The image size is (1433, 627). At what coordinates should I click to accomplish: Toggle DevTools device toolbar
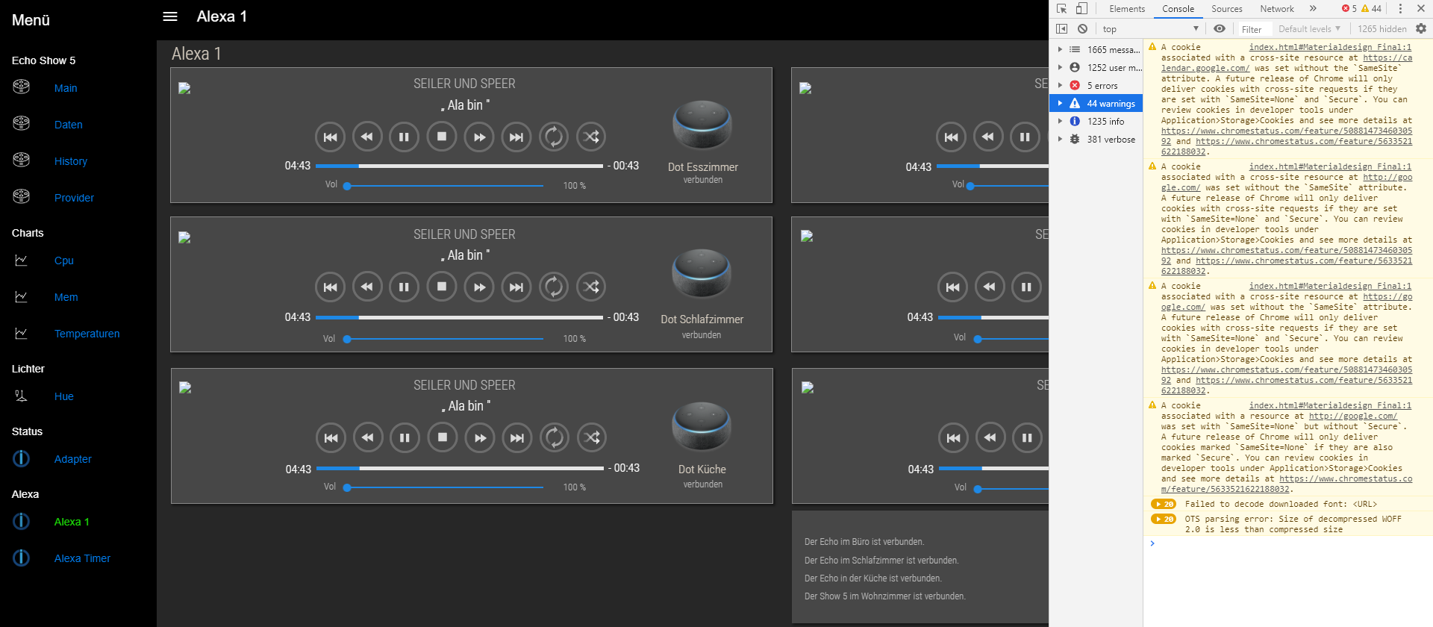pos(1081,9)
